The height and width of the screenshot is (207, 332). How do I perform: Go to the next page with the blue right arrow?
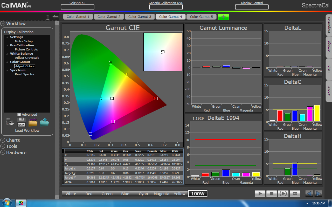[318, 194]
